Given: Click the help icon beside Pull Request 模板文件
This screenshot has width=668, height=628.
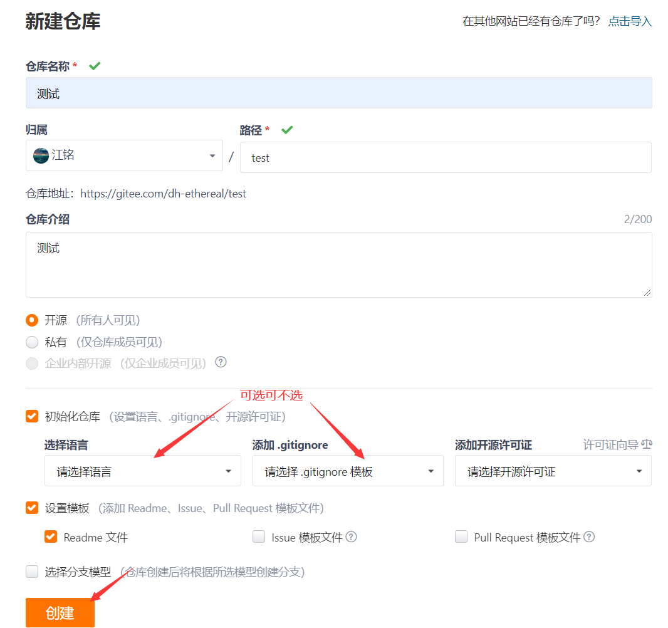Looking at the screenshot, I should click(588, 536).
